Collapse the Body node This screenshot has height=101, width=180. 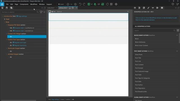point(4,22)
